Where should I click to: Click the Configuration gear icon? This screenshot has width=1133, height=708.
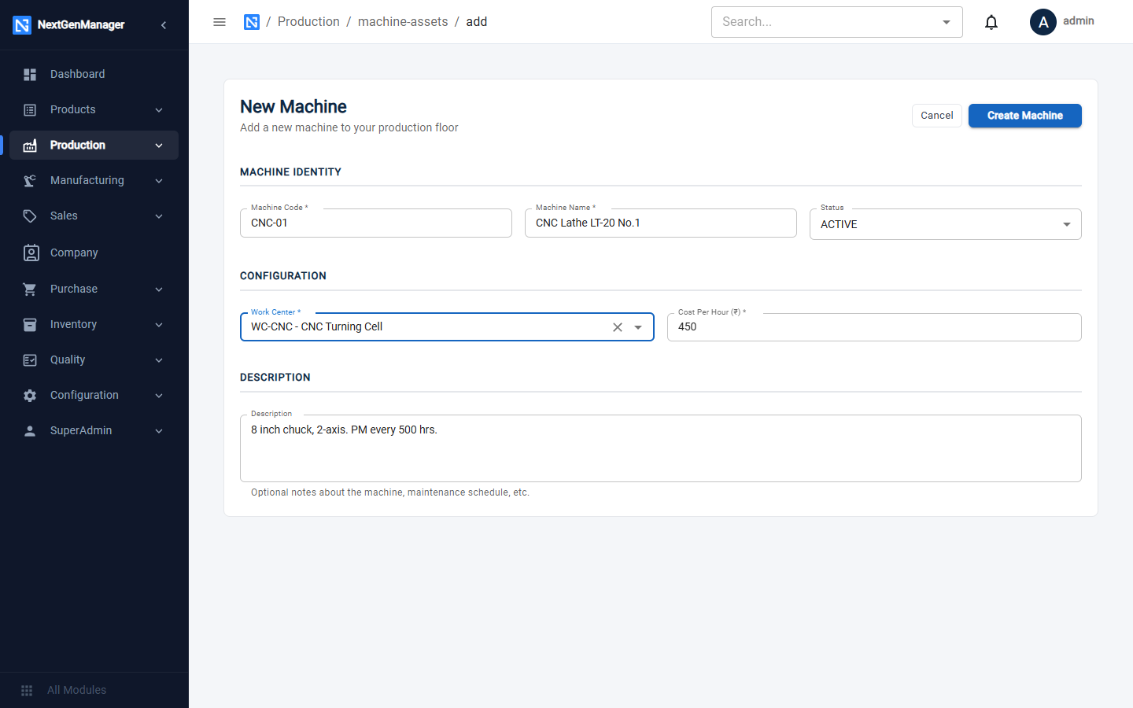click(x=30, y=396)
